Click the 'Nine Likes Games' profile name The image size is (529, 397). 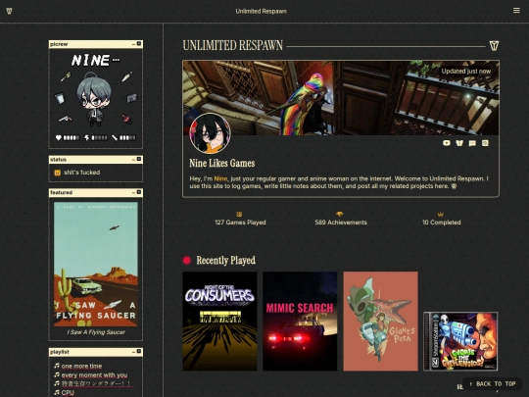coord(222,164)
